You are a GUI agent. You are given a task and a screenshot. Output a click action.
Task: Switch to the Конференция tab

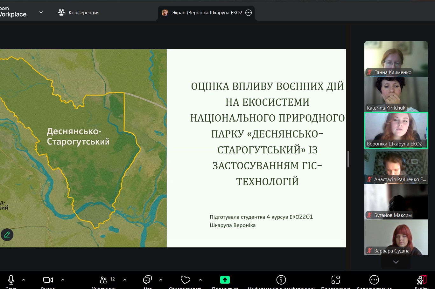(x=79, y=13)
